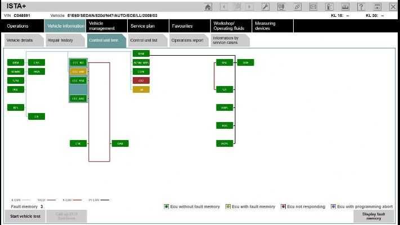Select the DSC control unit box

click(224, 62)
